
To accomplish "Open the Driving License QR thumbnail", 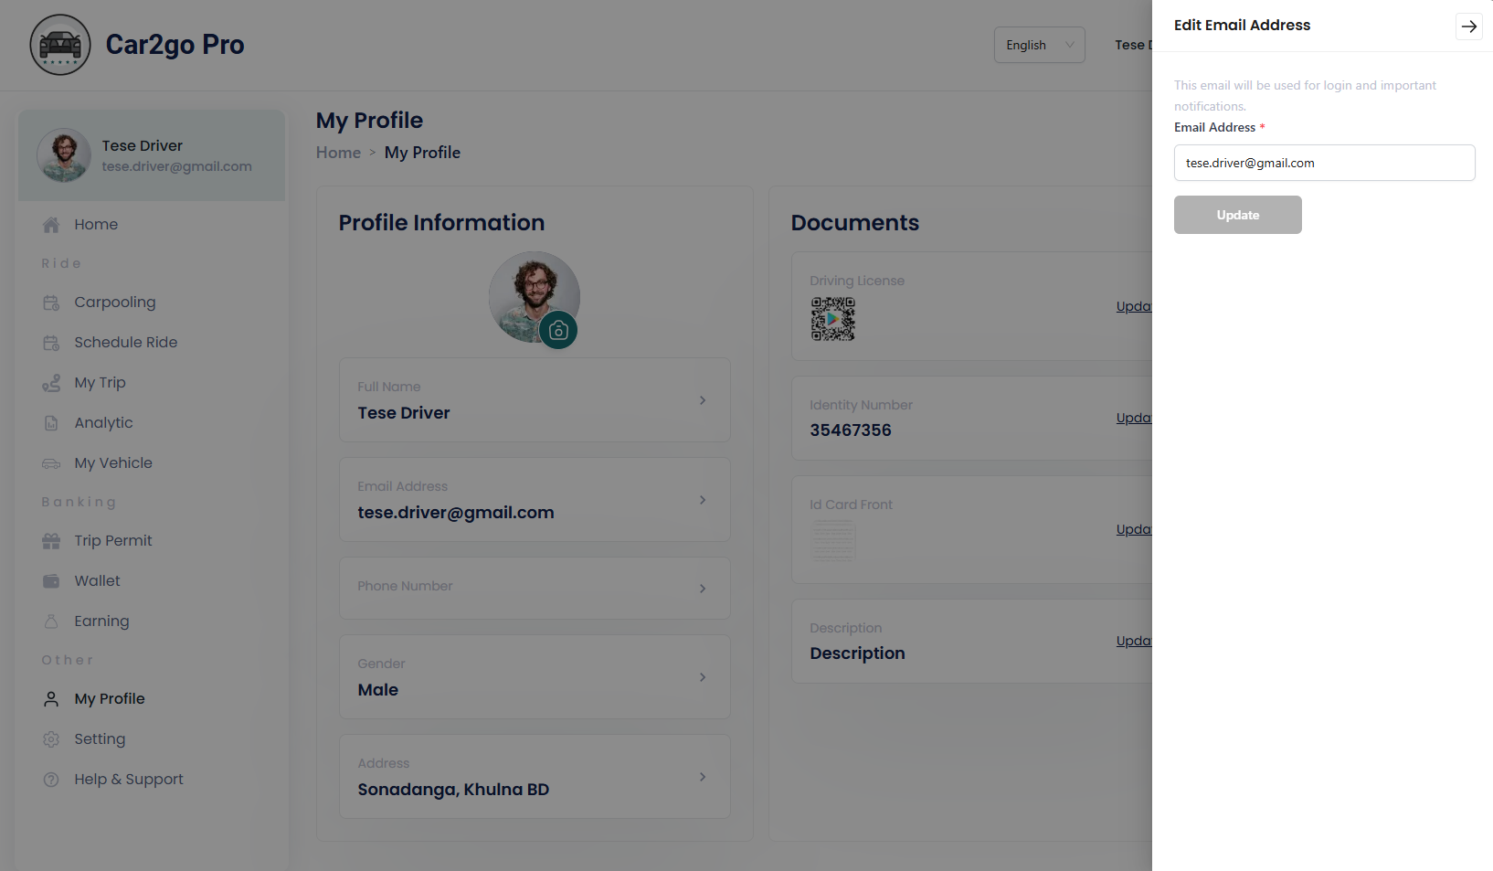I will click(833, 319).
